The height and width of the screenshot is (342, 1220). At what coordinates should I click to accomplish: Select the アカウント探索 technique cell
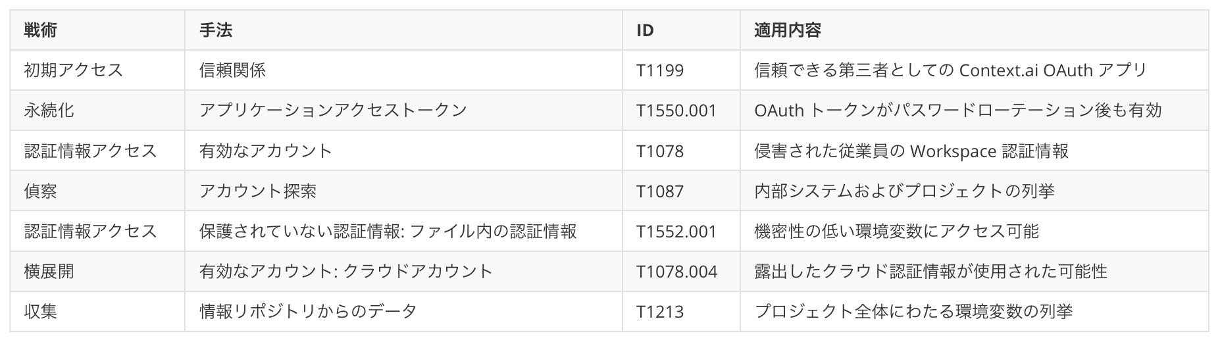click(258, 191)
